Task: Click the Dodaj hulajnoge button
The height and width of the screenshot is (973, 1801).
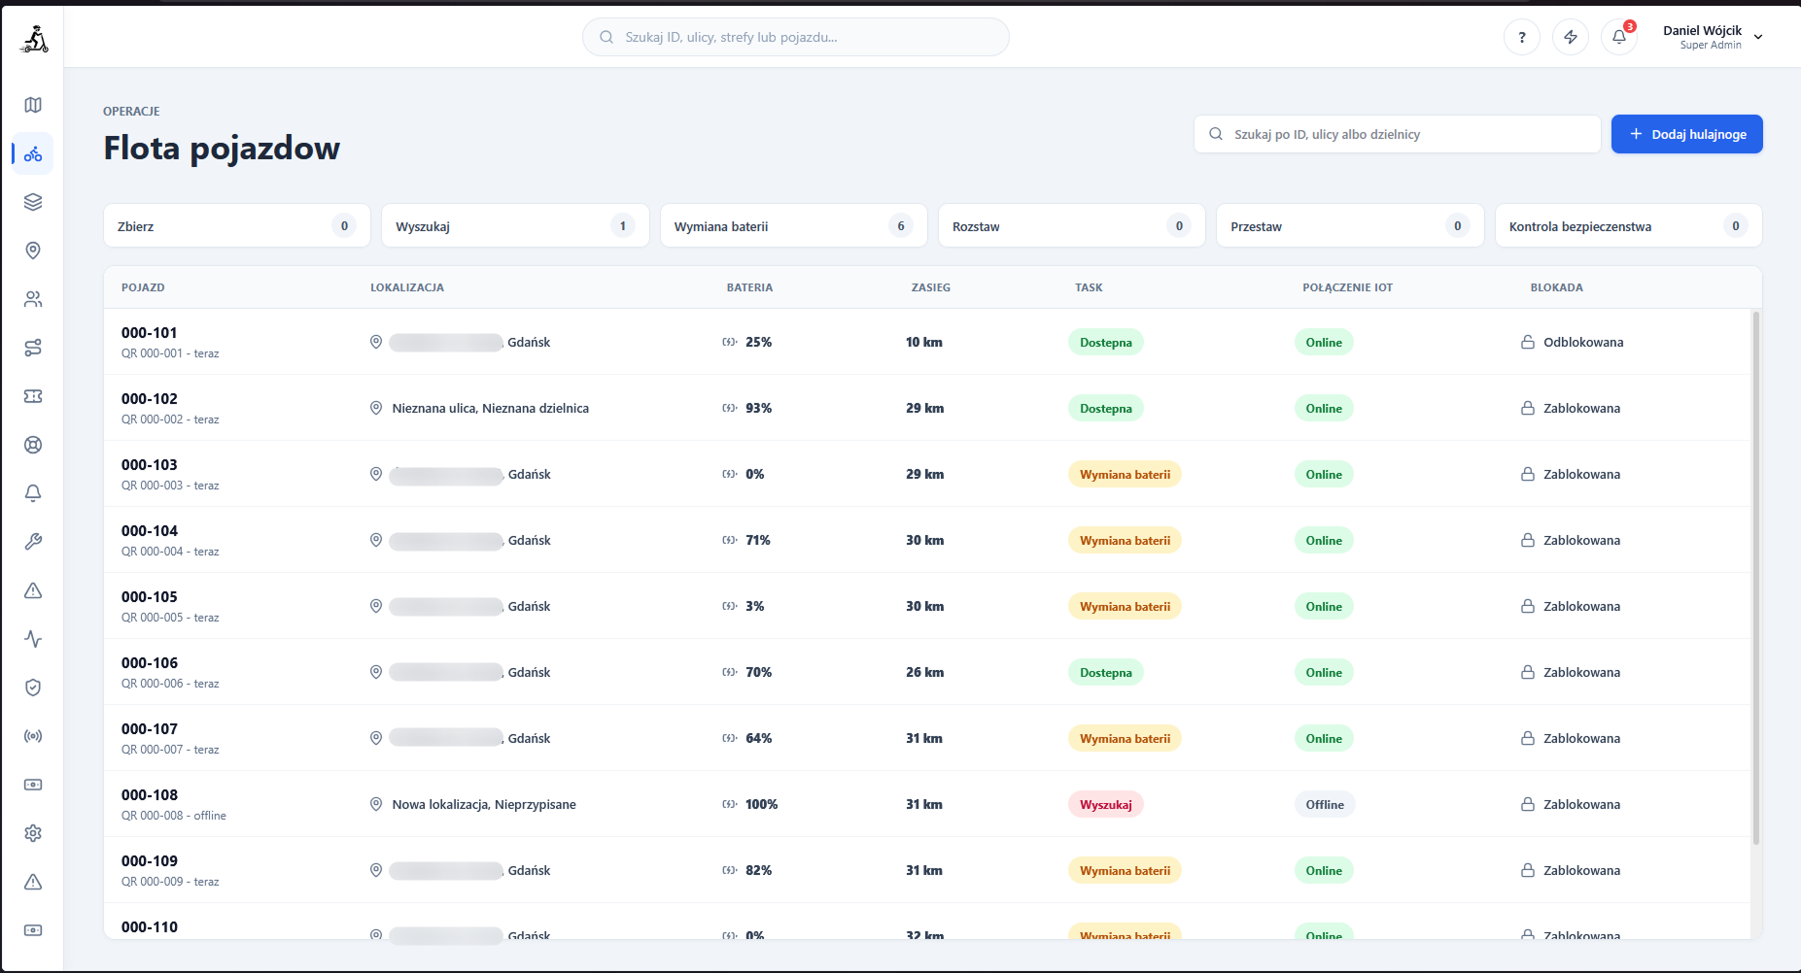Action: point(1686,134)
